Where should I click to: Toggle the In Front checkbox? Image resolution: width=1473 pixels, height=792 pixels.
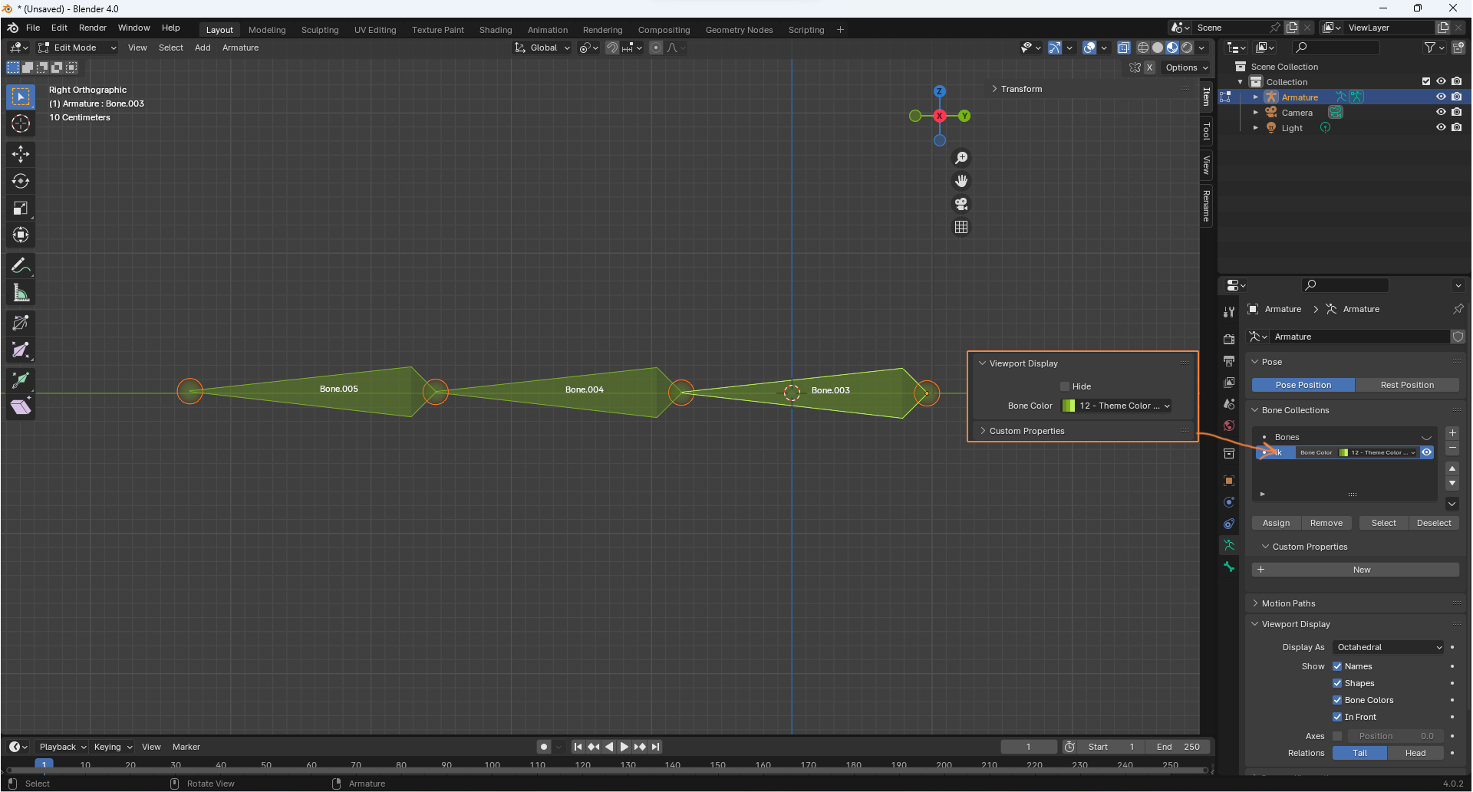pyautogui.click(x=1337, y=717)
